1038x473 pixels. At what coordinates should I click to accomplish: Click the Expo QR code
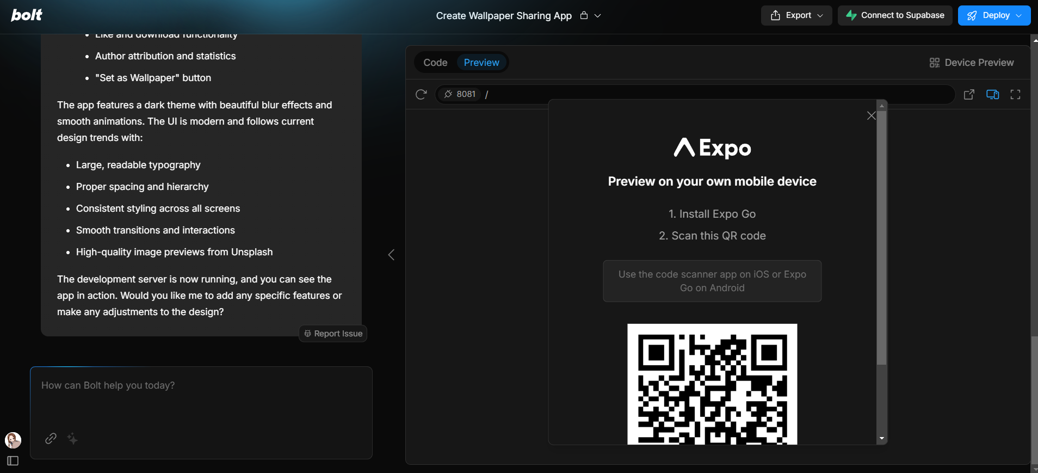tap(712, 384)
